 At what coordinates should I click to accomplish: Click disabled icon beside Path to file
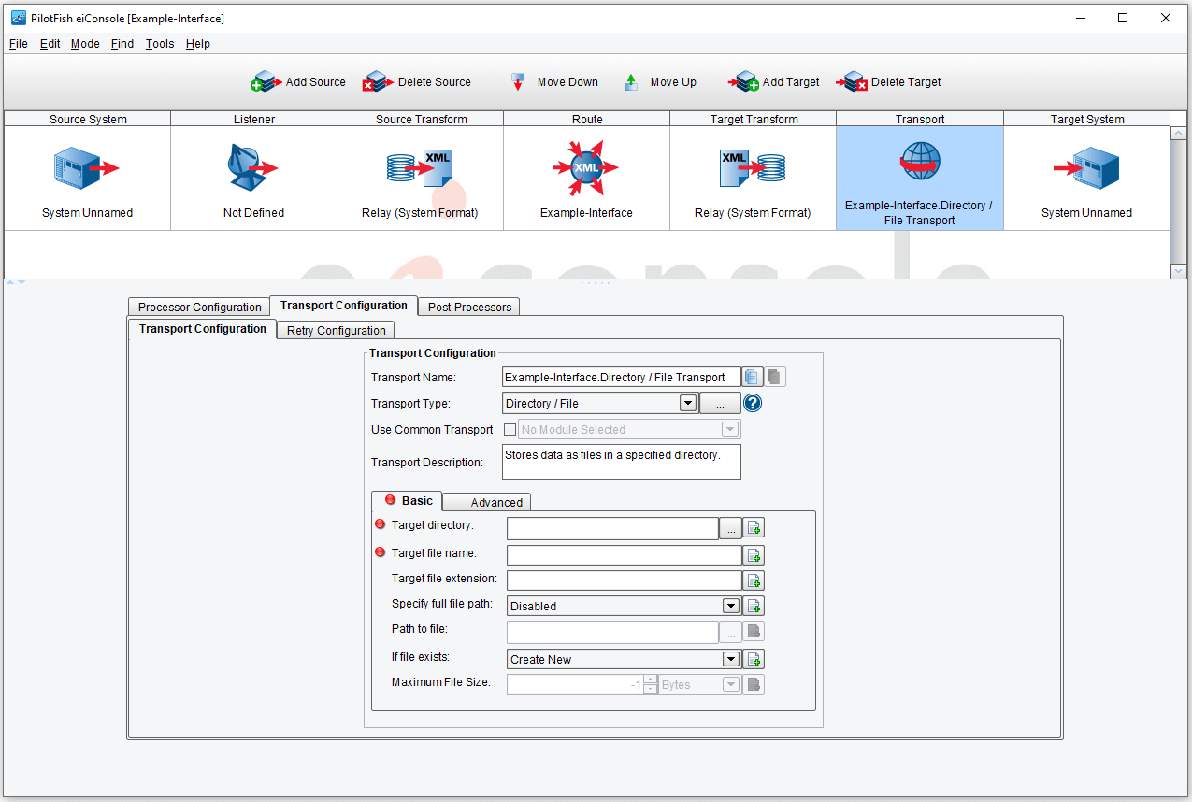click(754, 632)
